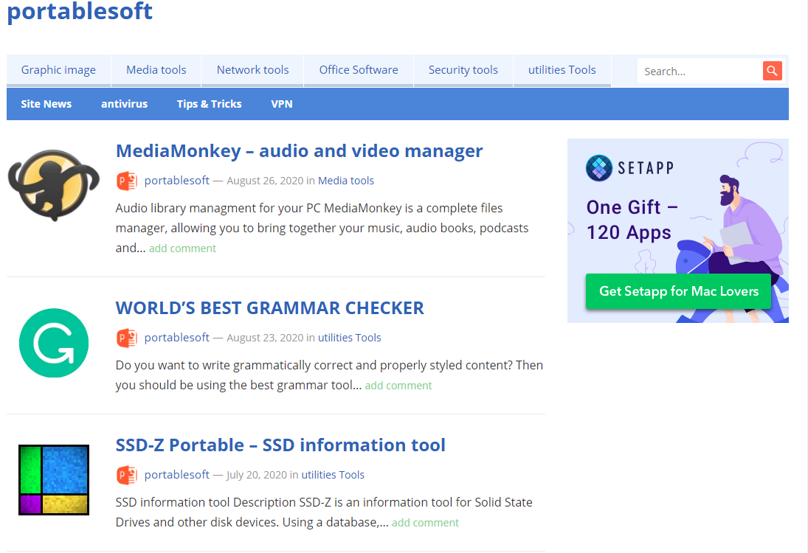Go to Site News section

pos(46,104)
